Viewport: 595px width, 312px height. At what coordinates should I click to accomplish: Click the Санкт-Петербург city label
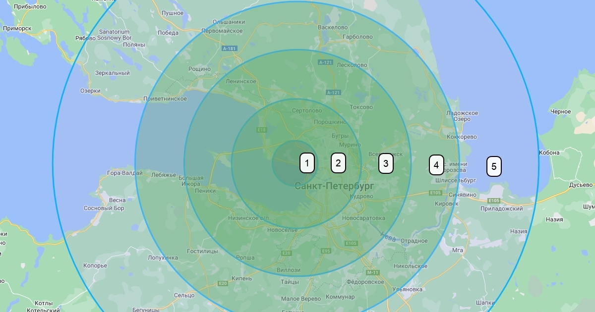(334, 186)
